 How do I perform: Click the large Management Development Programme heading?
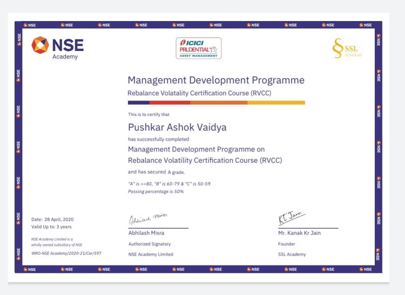(216, 80)
